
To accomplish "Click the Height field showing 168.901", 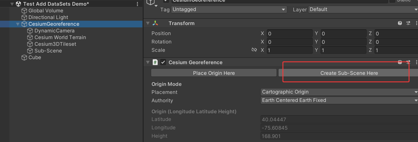I will point(339,136).
